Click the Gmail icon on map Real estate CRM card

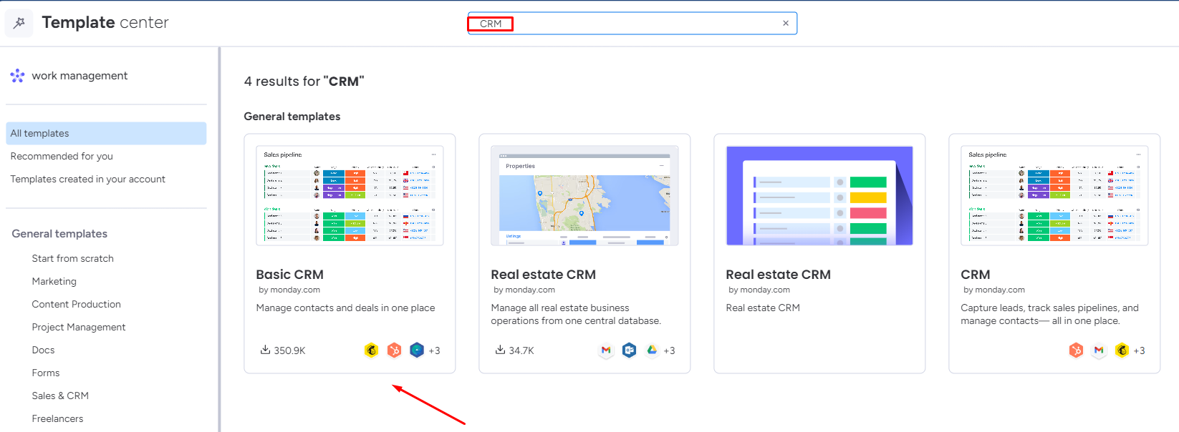(x=606, y=350)
